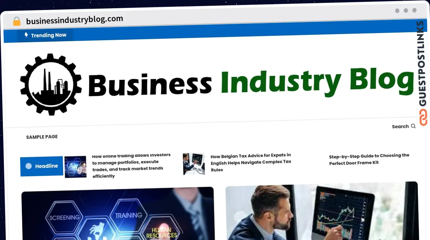
Task: Click the businessindustryblog.com address bar
Action: [75, 20]
